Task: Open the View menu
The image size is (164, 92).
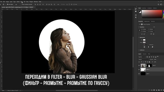Action: click(x=27, y=2)
